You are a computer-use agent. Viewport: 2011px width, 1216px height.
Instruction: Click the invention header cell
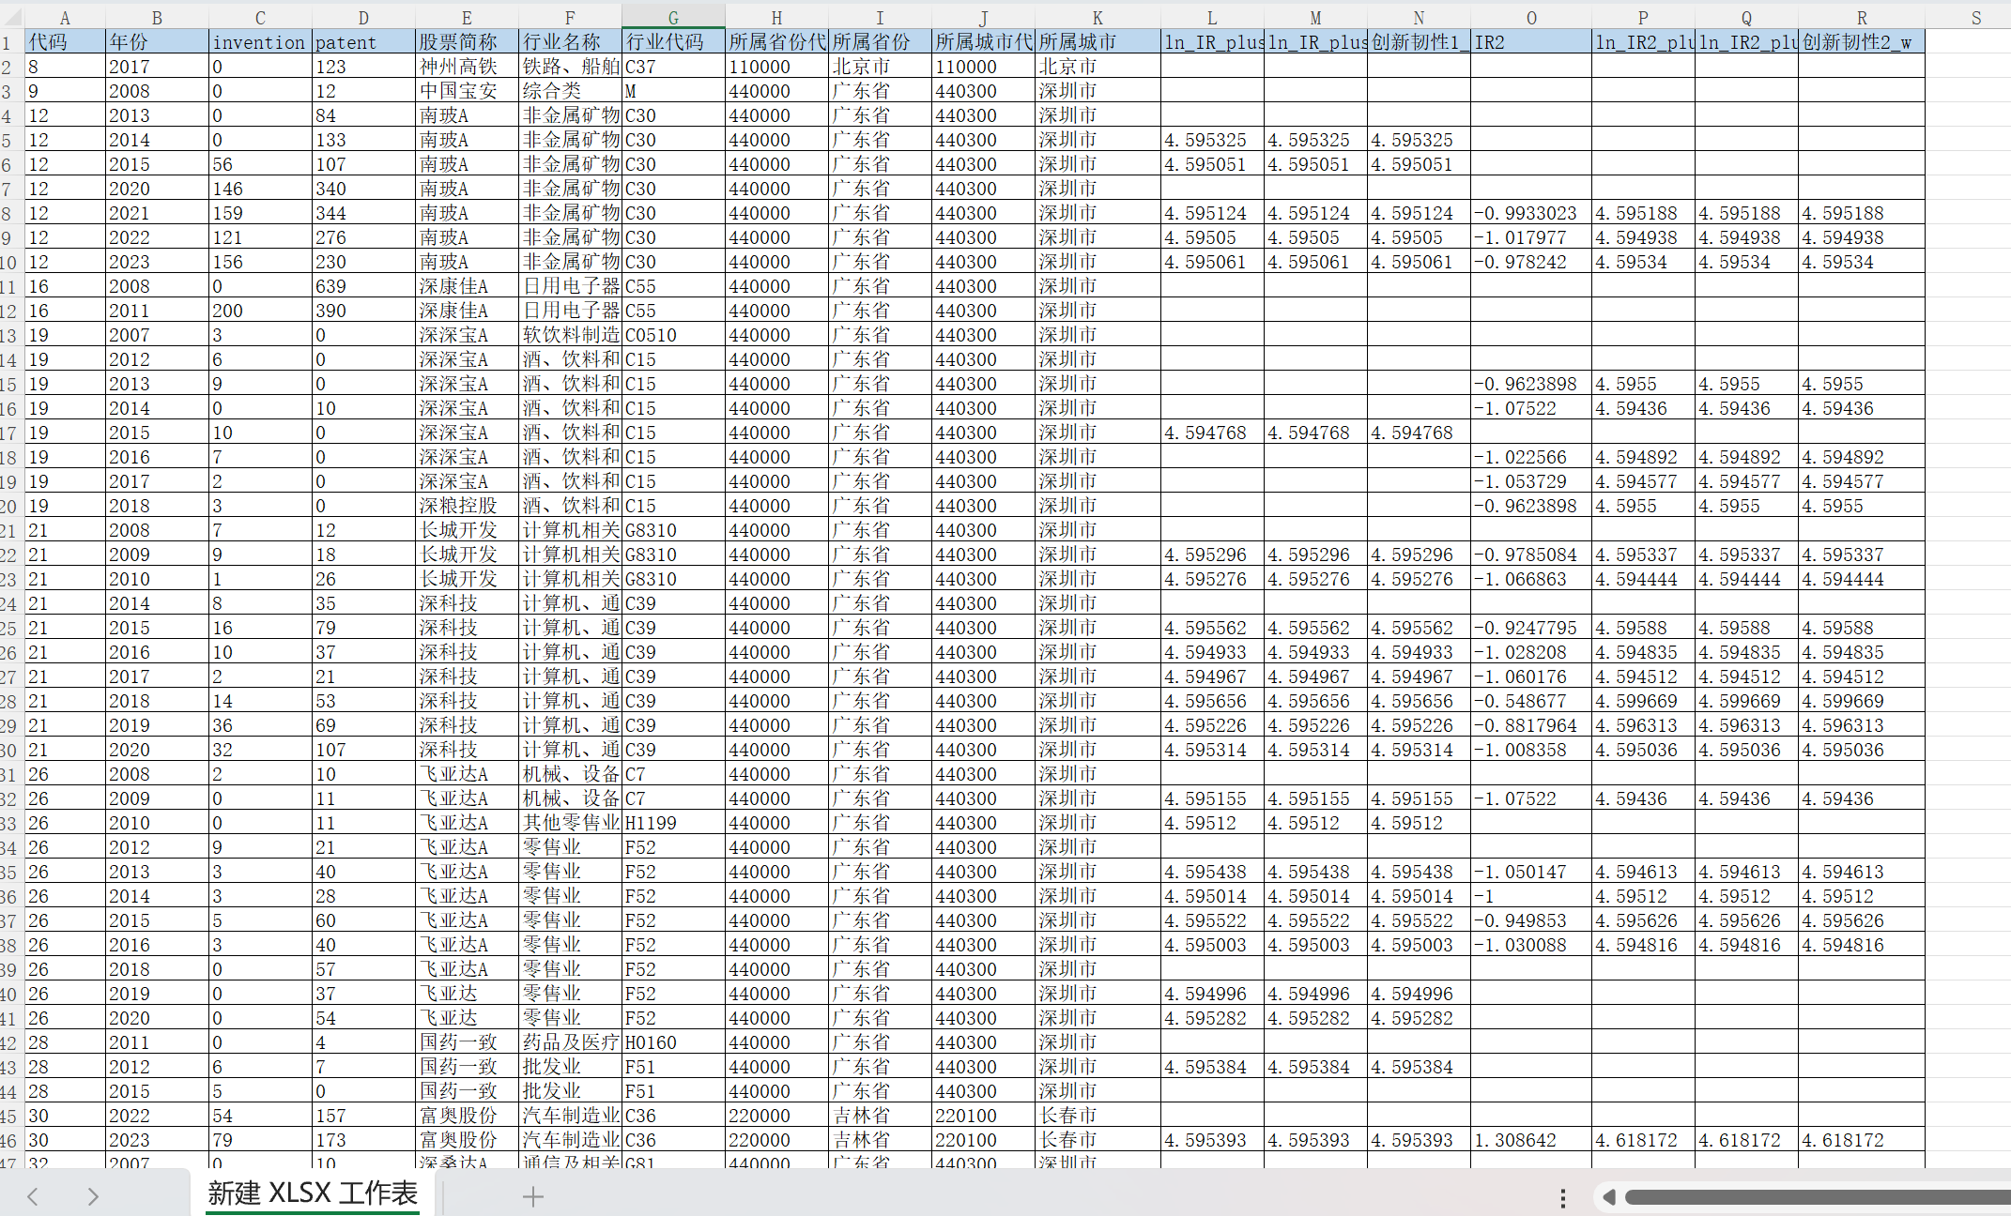click(x=259, y=42)
